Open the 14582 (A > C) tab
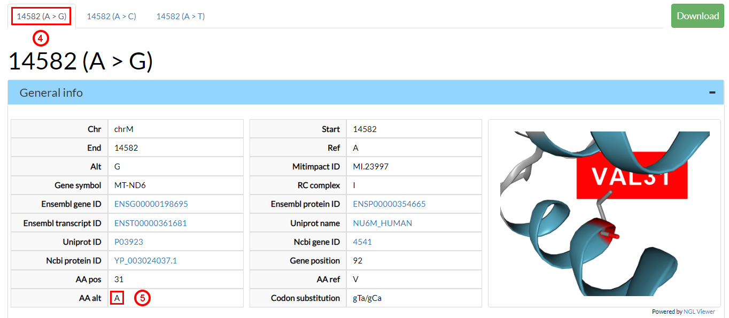 (x=111, y=16)
